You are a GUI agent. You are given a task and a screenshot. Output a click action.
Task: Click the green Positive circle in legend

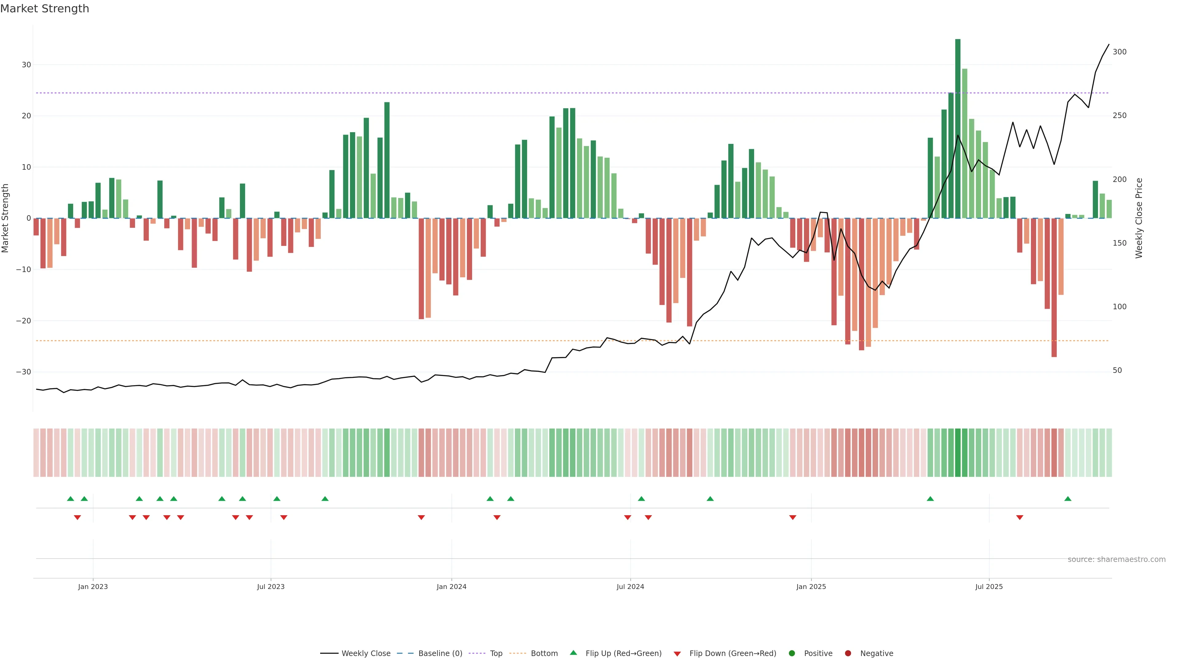pyautogui.click(x=792, y=654)
